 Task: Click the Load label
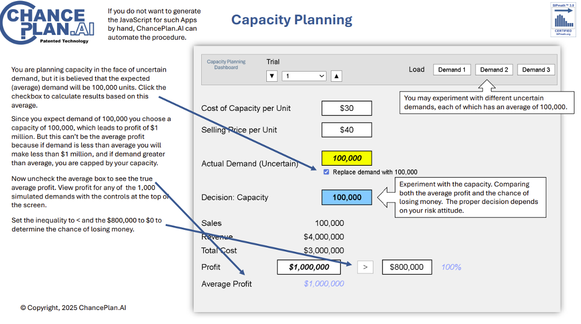416,69
